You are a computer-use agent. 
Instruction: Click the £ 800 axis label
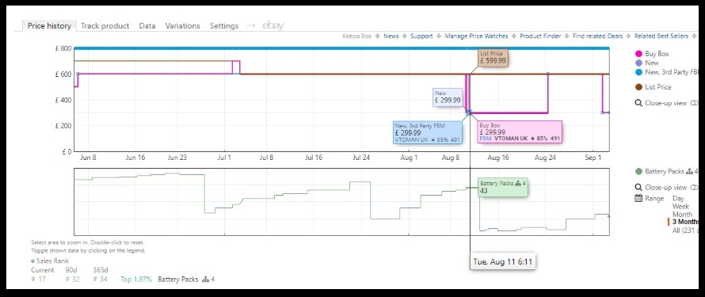click(x=63, y=48)
